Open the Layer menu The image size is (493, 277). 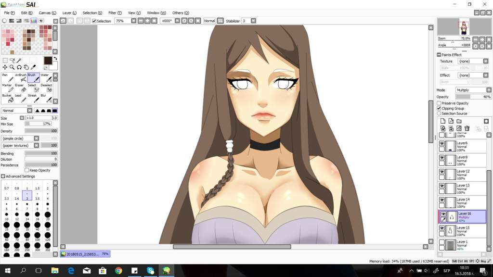(69, 13)
